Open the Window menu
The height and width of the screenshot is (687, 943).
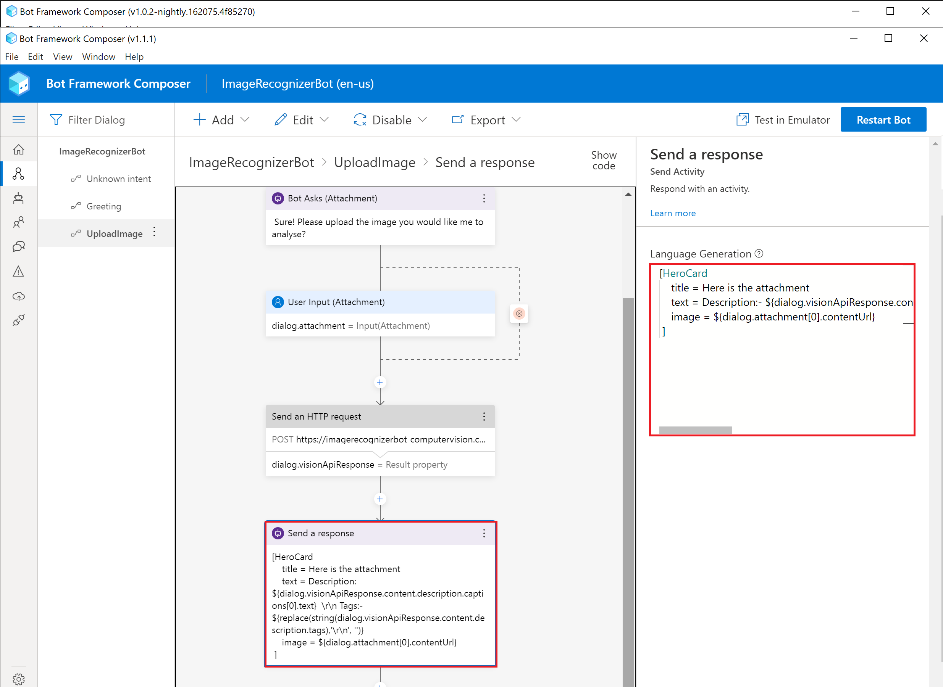tap(98, 56)
